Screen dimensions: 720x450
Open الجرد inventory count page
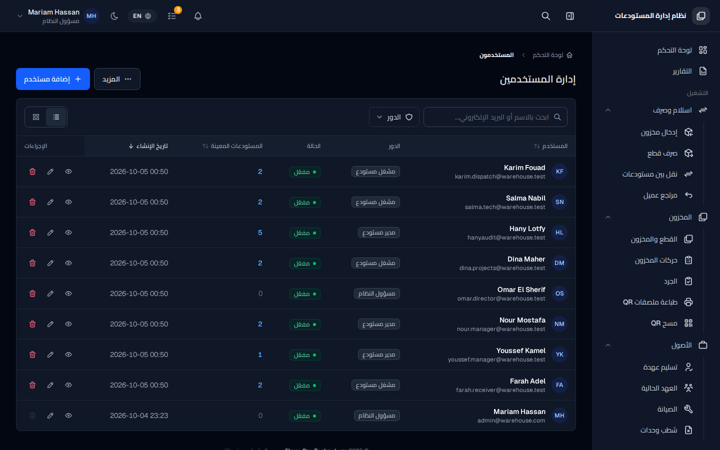click(x=649, y=281)
